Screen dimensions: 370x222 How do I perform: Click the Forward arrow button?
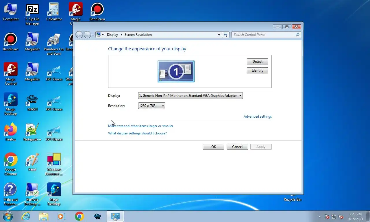click(x=87, y=35)
